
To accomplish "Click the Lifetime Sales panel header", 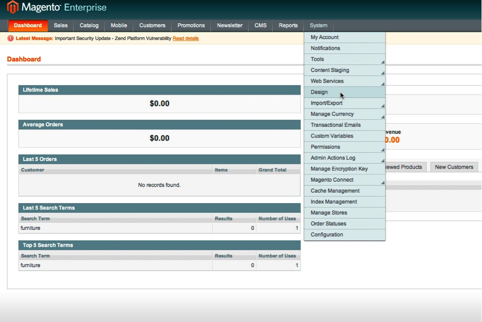I will click(x=159, y=90).
